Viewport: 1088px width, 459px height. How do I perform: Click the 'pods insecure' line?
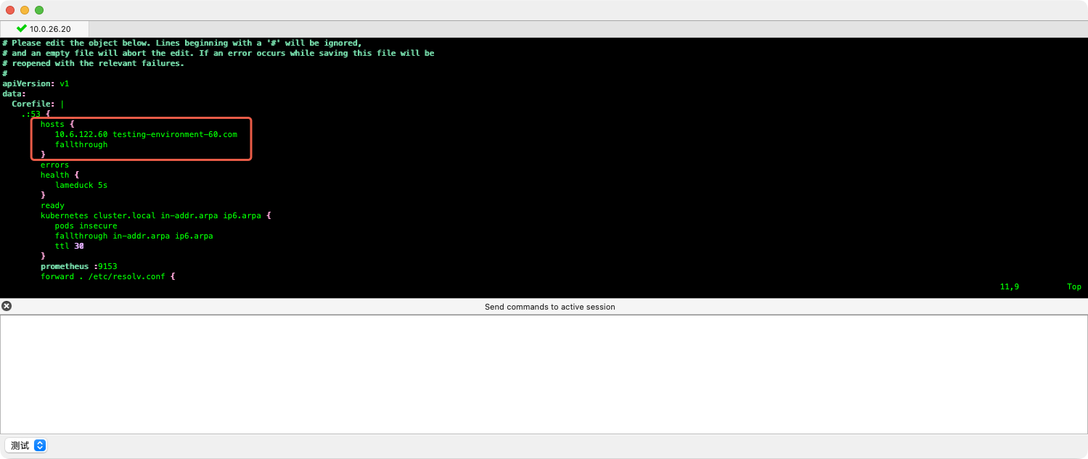[x=86, y=226]
